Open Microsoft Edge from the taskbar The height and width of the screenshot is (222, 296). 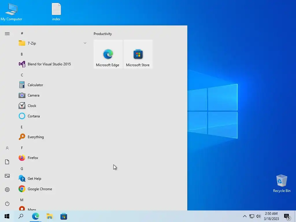click(36, 216)
